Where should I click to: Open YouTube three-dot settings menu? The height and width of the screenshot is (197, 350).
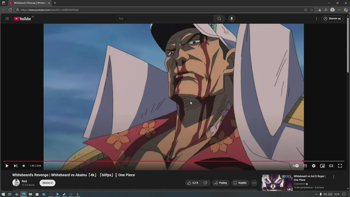tap(316, 19)
